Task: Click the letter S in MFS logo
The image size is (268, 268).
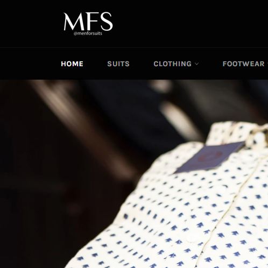Action: tap(107, 21)
